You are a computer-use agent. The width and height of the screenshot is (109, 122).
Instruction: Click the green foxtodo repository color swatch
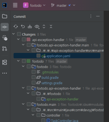[28, 61]
